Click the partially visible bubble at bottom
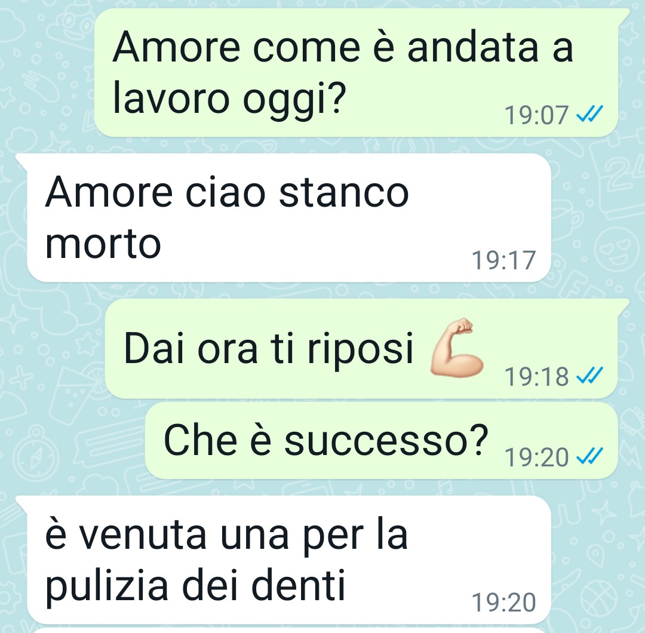Viewport: 645px width, 633px height. click(x=289, y=631)
